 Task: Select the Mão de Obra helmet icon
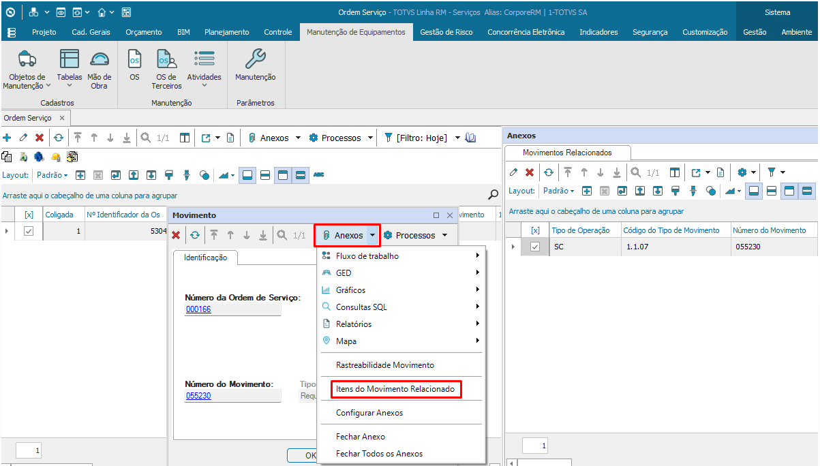pyautogui.click(x=100, y=59)
